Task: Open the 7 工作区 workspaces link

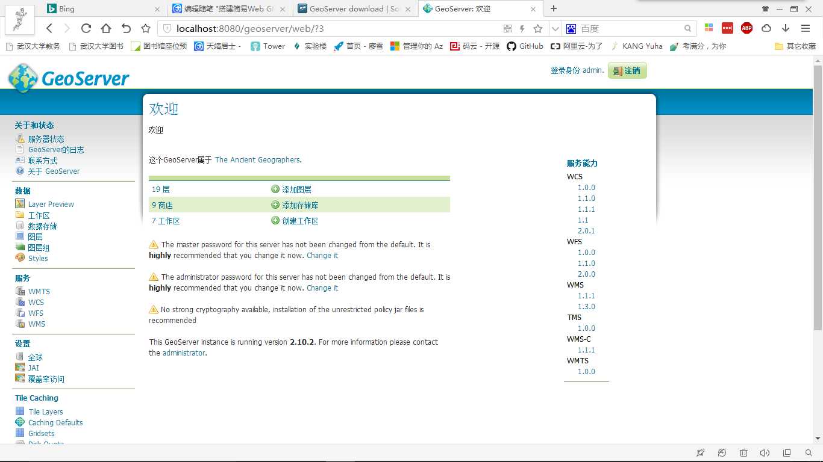Action: coord(166,221)
